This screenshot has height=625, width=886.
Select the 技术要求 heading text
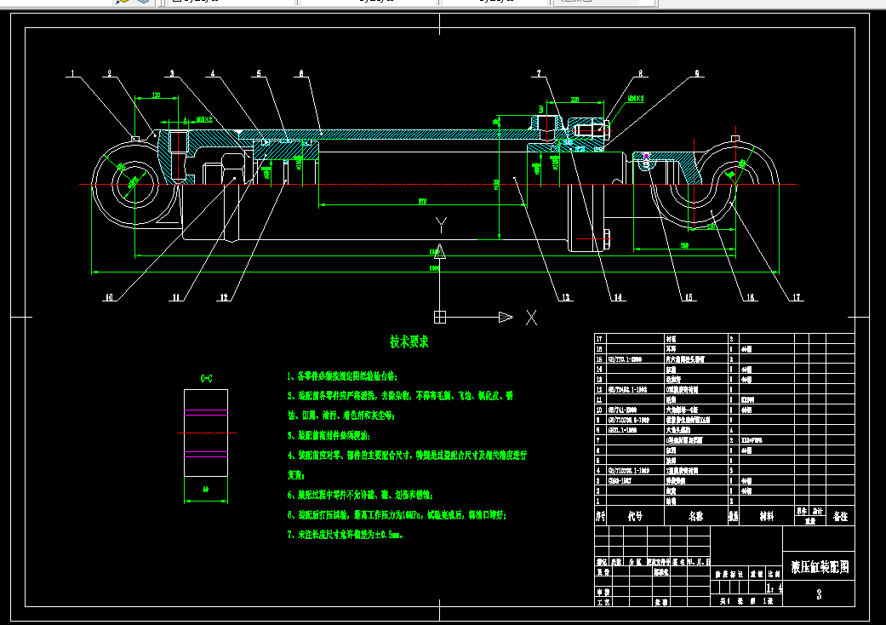(x=409, y=342)
